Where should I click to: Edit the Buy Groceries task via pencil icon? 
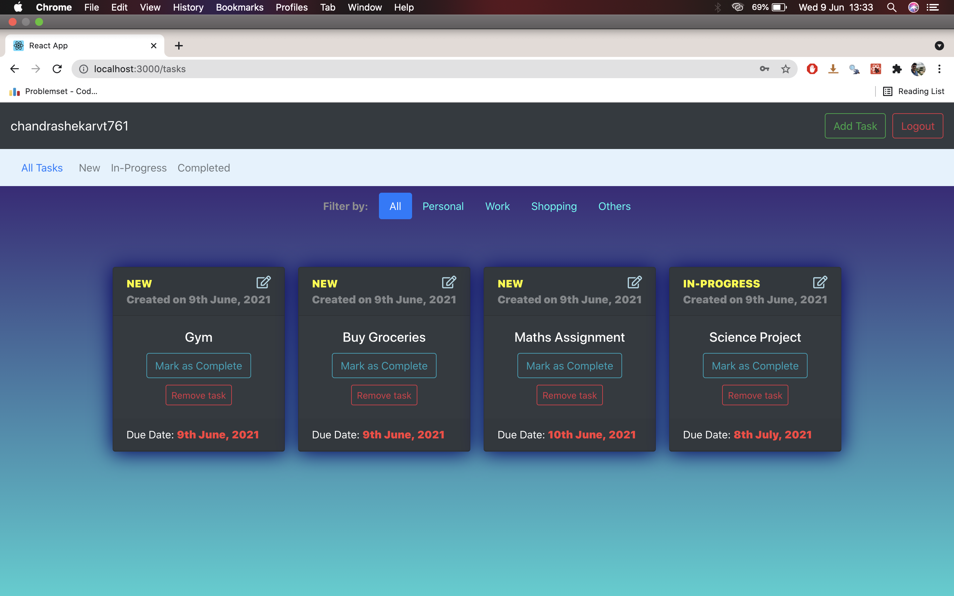[x=449, y=282]
